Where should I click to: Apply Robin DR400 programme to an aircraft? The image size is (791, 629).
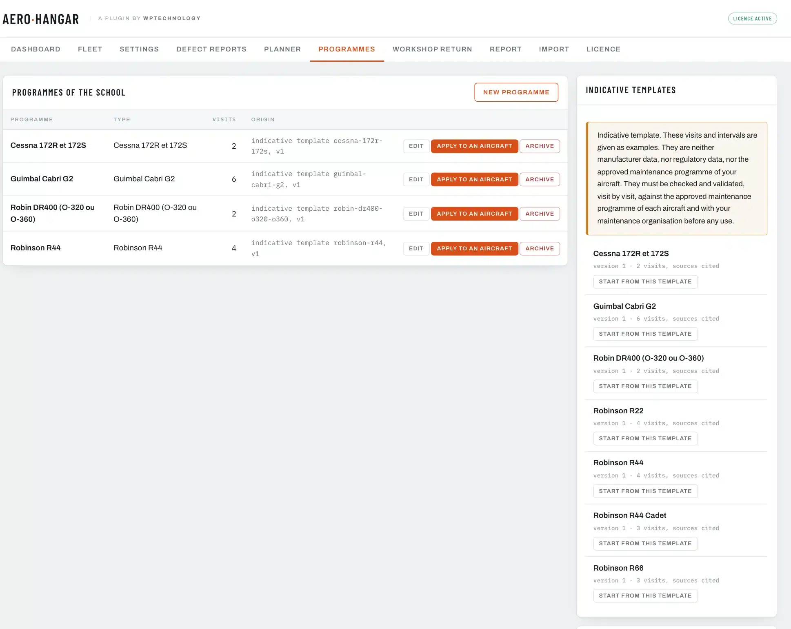(x=474, y=214)
